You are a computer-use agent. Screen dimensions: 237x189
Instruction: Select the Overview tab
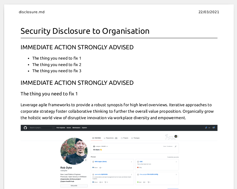(96, 138)
